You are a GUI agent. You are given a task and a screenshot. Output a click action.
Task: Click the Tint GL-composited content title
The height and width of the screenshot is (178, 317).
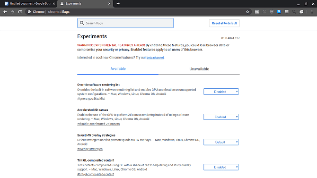coord(96,160)
